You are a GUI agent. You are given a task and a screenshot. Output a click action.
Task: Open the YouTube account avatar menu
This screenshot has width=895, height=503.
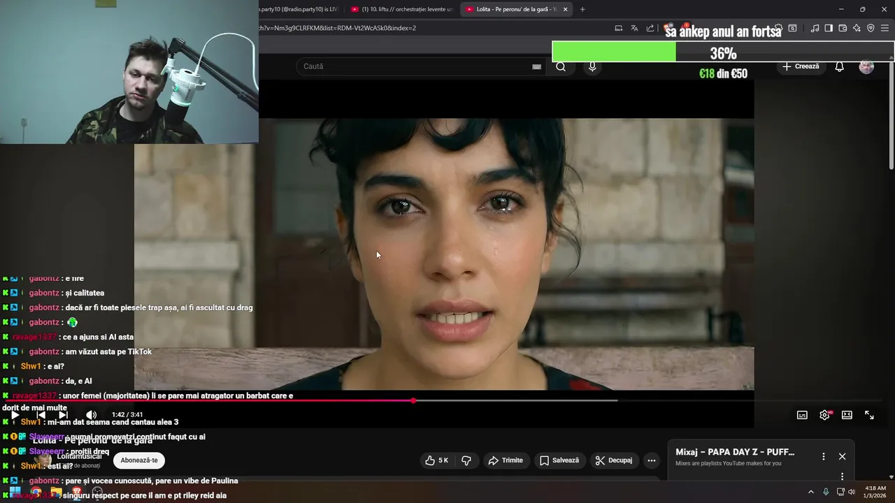pos(866,67)
